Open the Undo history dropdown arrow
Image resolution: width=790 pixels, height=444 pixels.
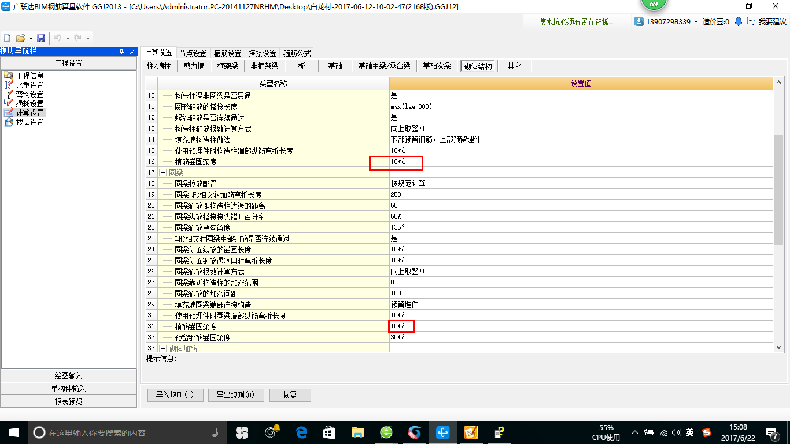67,39
